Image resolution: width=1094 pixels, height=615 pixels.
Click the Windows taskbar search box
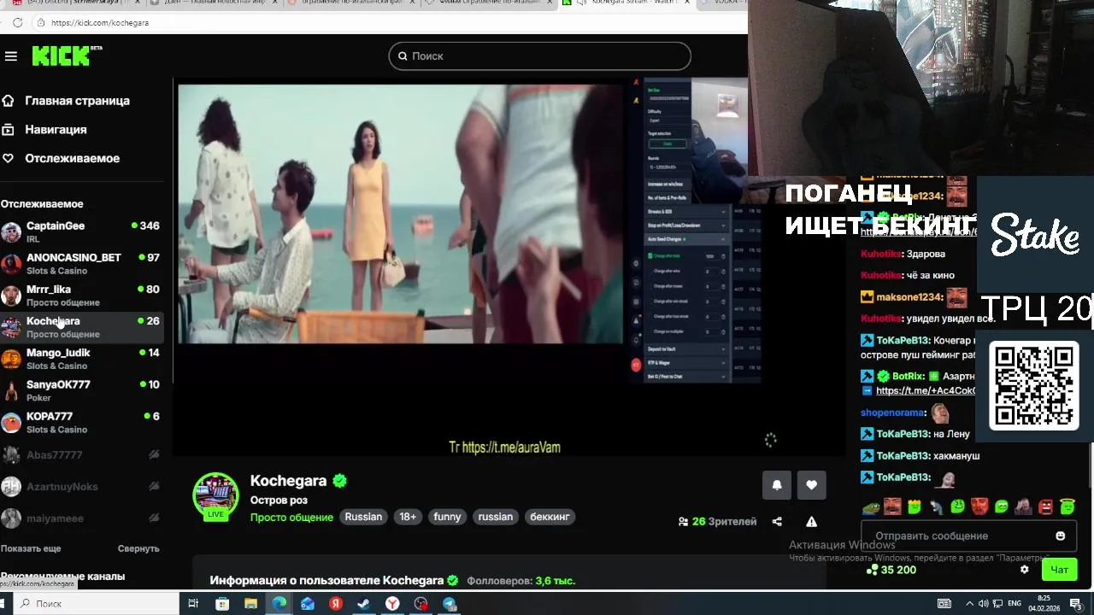94,604
